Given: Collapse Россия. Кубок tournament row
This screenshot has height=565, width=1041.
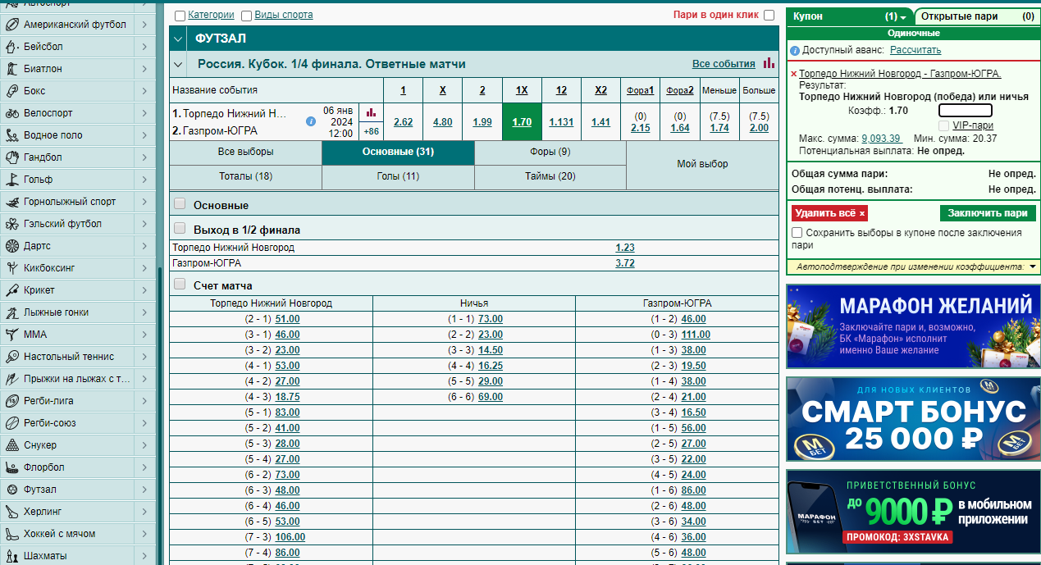Looking at the screenshot, I should pyautogui.click(x=178, y=63).
